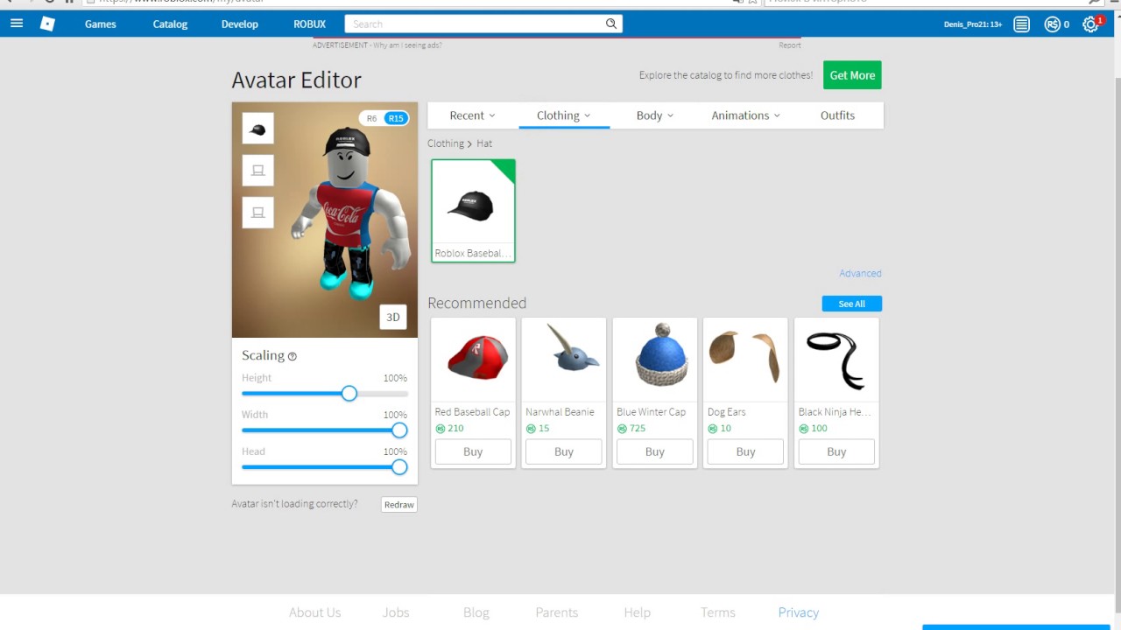This screenshot has height=630, width=1121.
Task: Open the ROBUX menu item
Action: tap(310, 24)
